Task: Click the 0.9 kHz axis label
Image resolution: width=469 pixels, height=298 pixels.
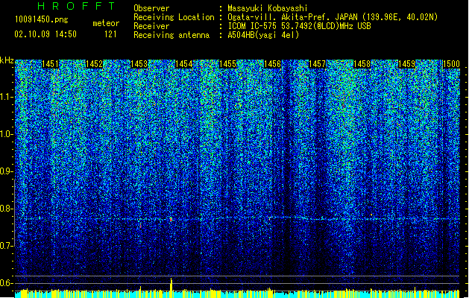Action: click(x=6, y=171)
